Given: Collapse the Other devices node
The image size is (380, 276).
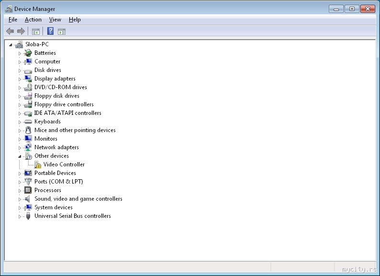Looking at the screenshot, I should point(20,156).
